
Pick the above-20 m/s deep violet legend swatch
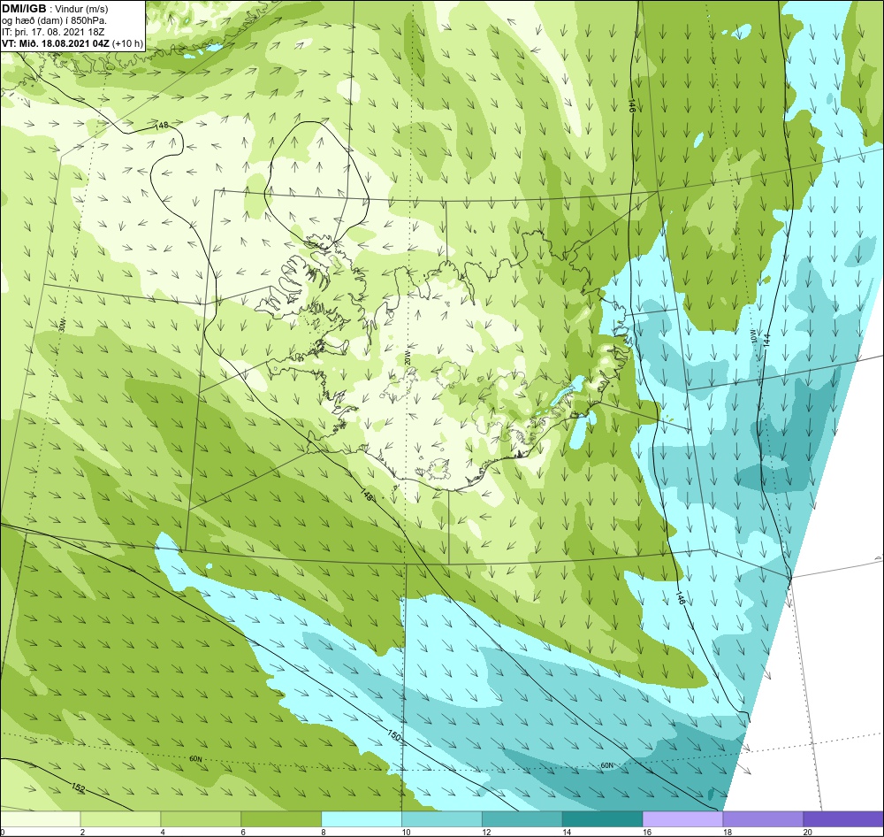(x=844, y=818)
